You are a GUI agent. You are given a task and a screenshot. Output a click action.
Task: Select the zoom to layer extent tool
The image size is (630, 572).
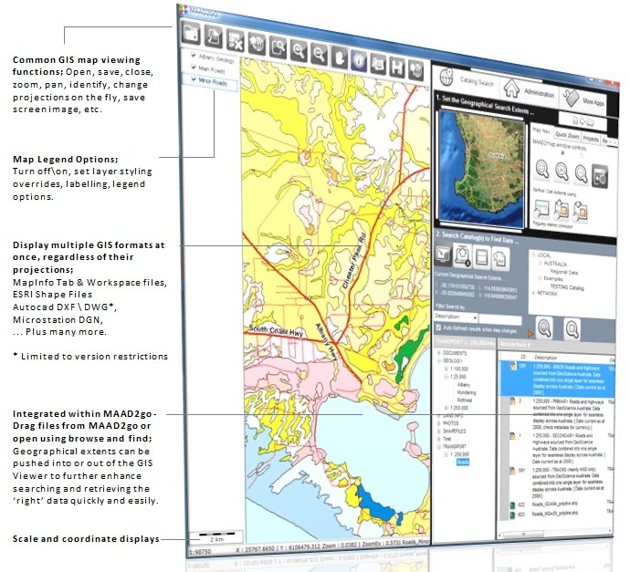(278, 47)
